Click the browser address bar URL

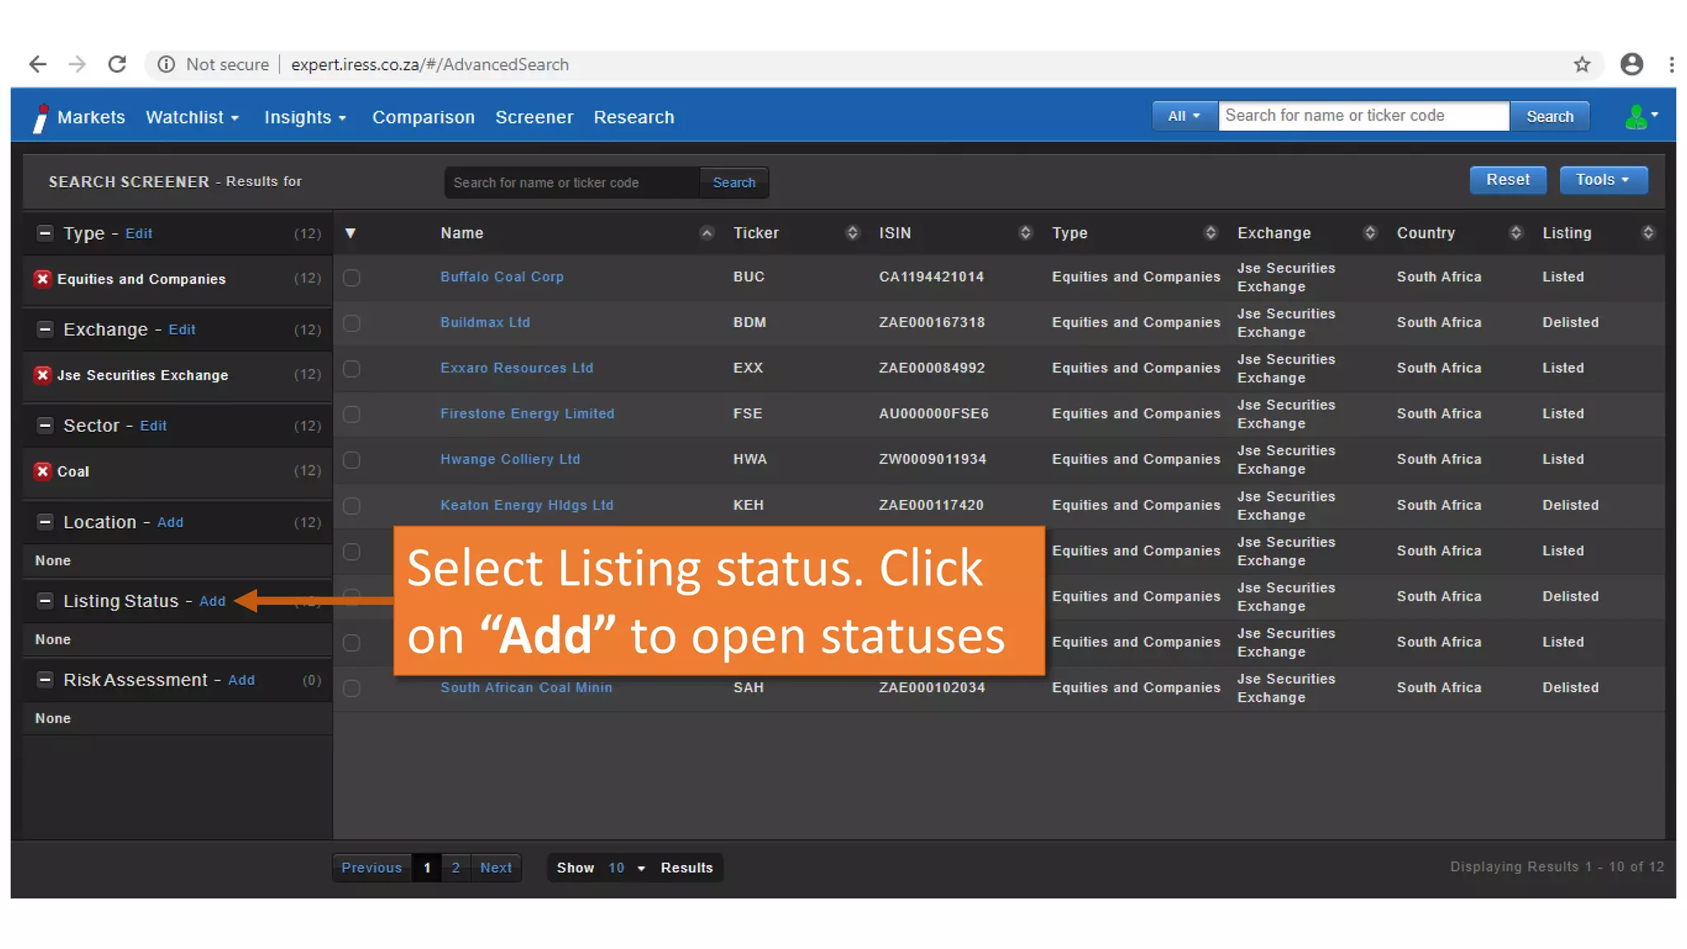click(430, 64)
